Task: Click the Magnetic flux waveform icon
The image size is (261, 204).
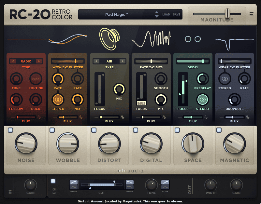Action: (248, 117)
